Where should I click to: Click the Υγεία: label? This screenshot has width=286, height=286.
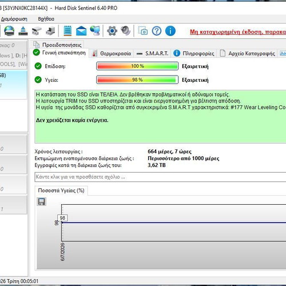[x=51, y=80]
